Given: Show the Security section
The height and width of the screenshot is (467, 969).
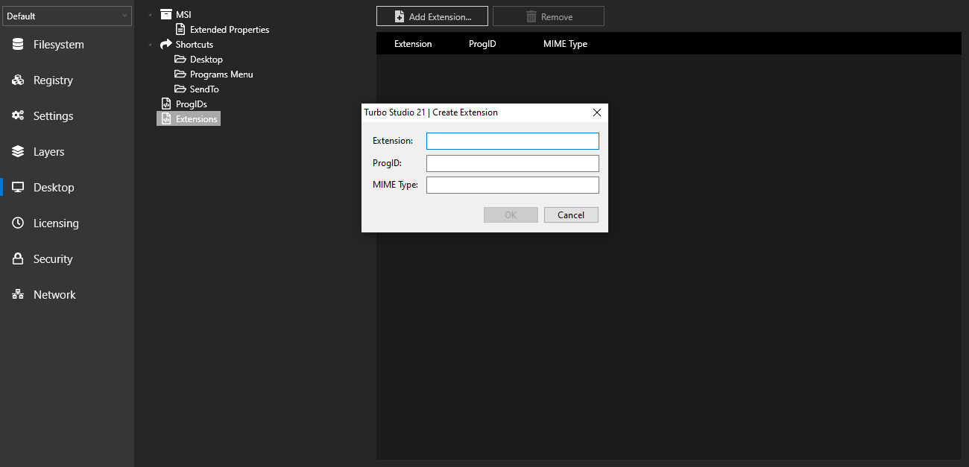Looking at the screenshot, I should point(53,259).
